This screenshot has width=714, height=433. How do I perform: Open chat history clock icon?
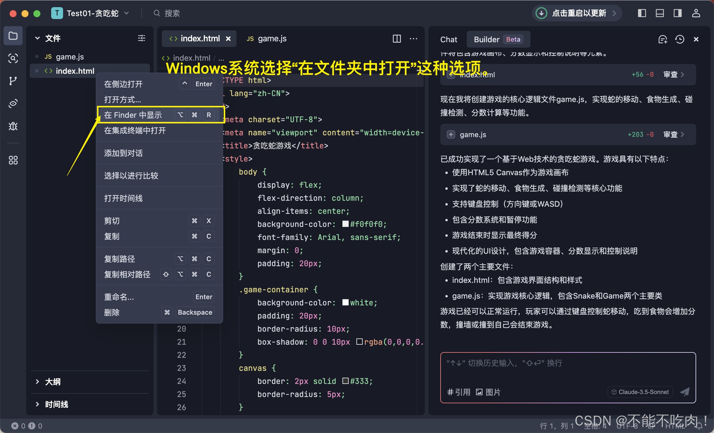[x=680, y=39]
